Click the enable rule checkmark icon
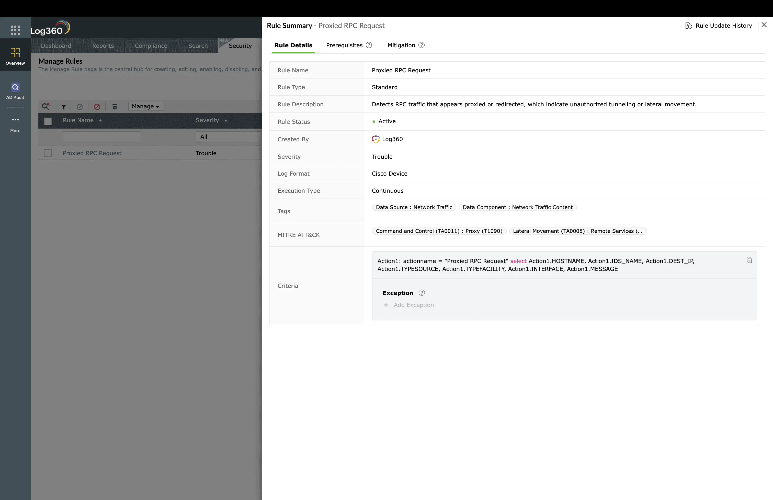Image resolution: width=773 pixels, height=500 pixels. (x=79, y=107)
